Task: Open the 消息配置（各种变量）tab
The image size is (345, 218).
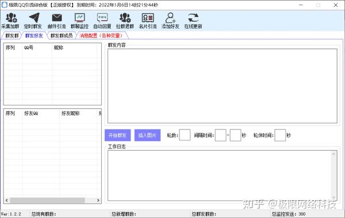Action: tap(101, 36)
